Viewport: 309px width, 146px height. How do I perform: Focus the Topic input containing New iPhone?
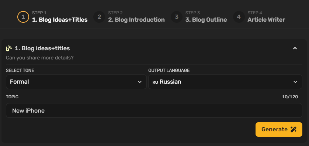click(x=154, y=110)
